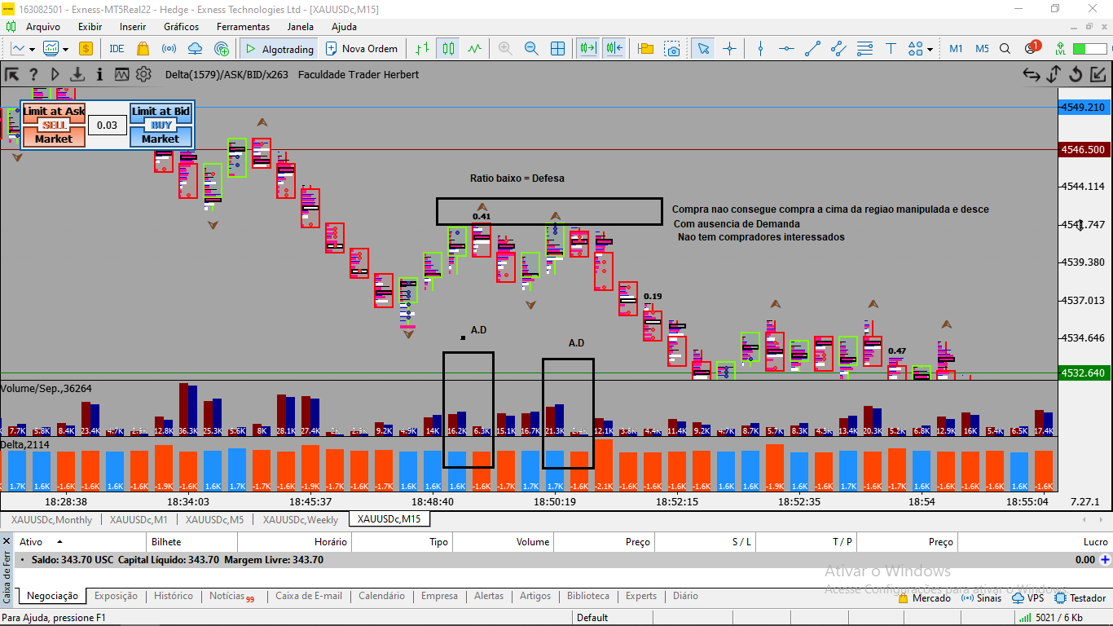The width and height of the screenshot is (1113, 626).
Task: Open the MetaEditor IDE
Action: pyautogui.click(x=117, y=49)
